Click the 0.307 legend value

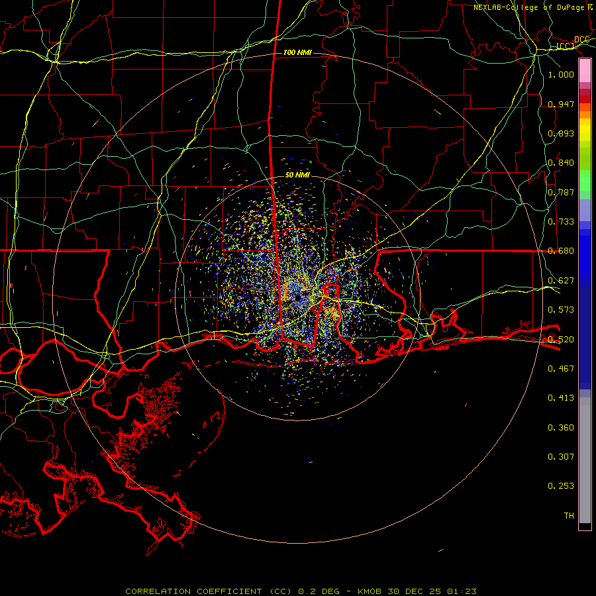[561, 457]
